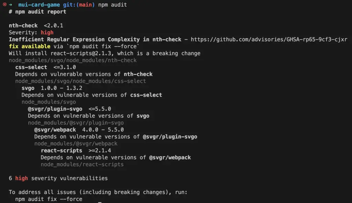Click the green prompt arrow
The width and height of the screenshot is (352, 203).
pyautogui.click(x=10, y=4)
